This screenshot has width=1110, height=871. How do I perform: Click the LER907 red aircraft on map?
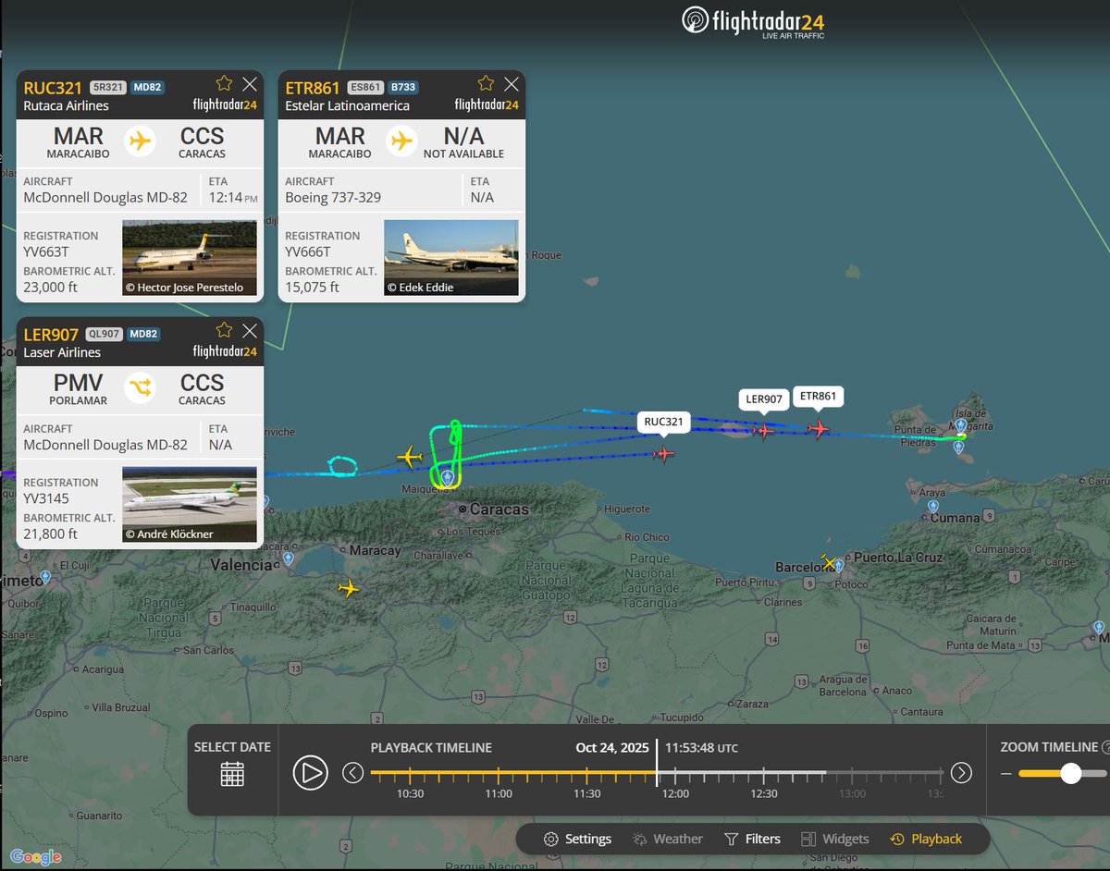tap(764, 430)
